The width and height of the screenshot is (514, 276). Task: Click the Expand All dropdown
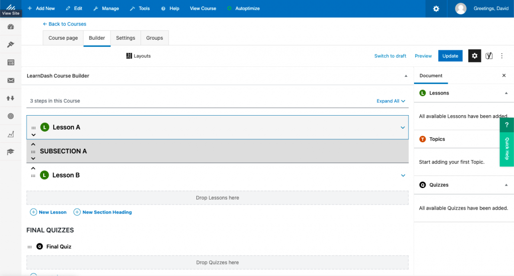(391, 101)
